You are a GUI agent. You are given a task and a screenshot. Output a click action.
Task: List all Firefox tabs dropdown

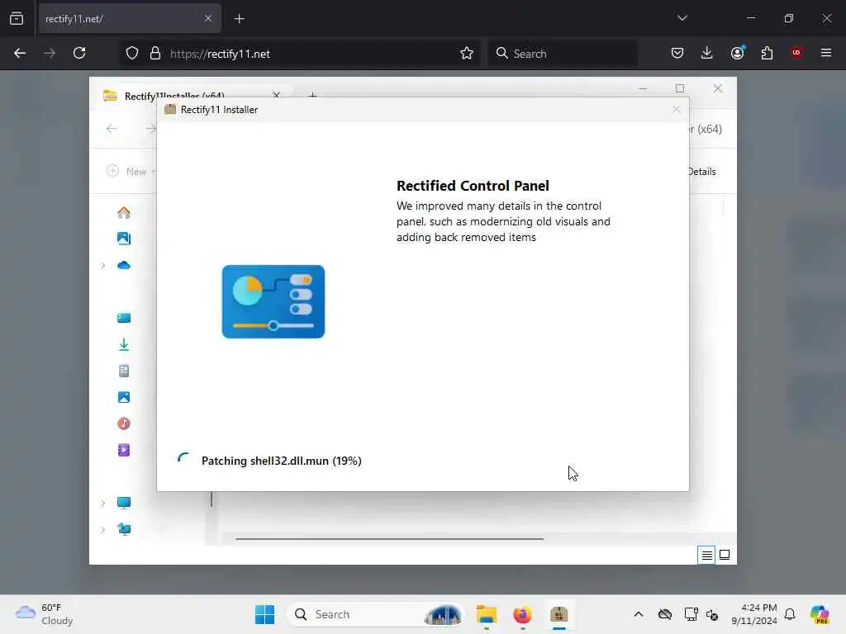(x=682, y=18)
